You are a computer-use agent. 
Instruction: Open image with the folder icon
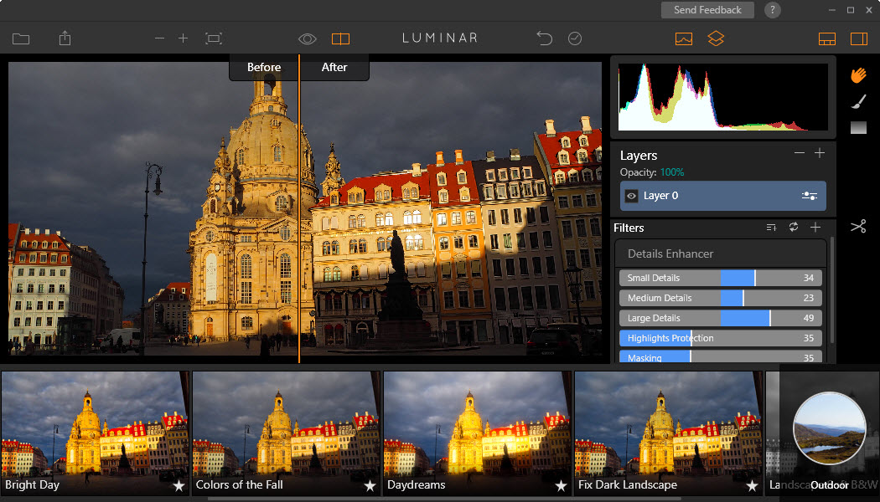pyautogui.click(x=21, y=38)
